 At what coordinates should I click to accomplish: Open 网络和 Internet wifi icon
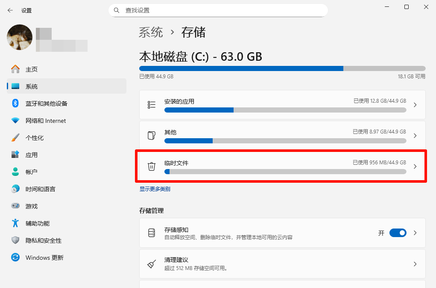[15, 121]
